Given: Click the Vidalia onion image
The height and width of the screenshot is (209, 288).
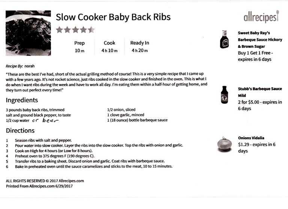Looking at the screenshot, I should pos(224,145).
